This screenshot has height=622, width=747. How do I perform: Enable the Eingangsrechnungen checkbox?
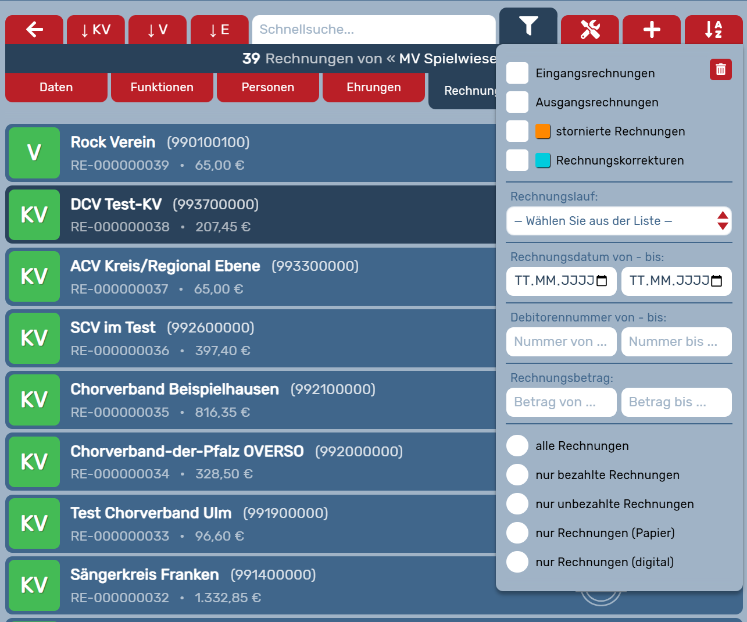pyautogui.click(x=517, y=73)
